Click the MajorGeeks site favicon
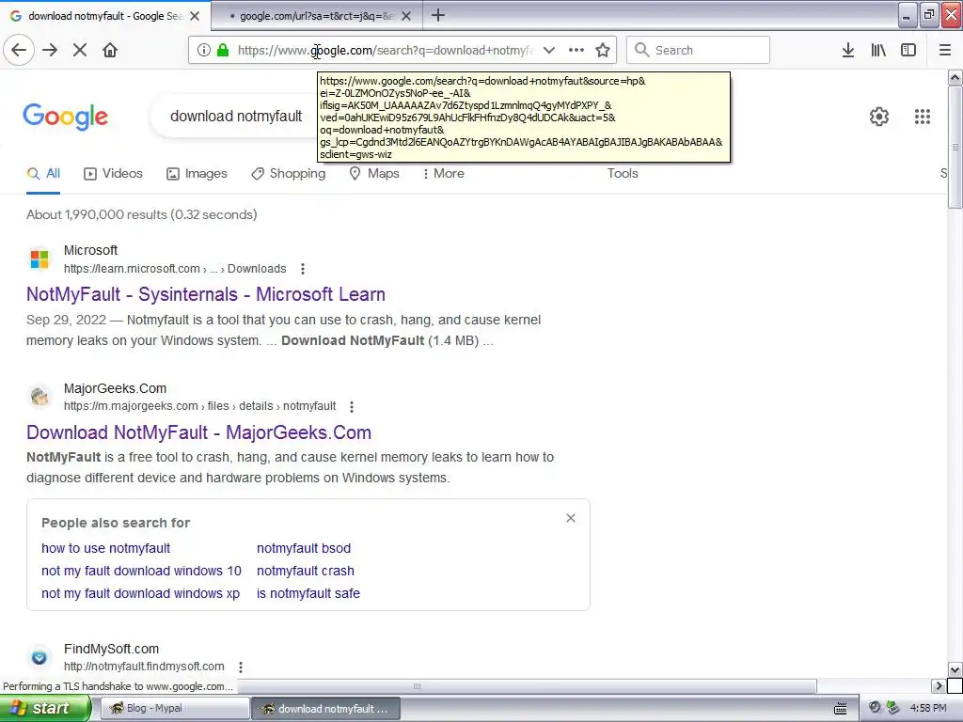The width and height of the screenshot is (963, 722). coord(39,397)
